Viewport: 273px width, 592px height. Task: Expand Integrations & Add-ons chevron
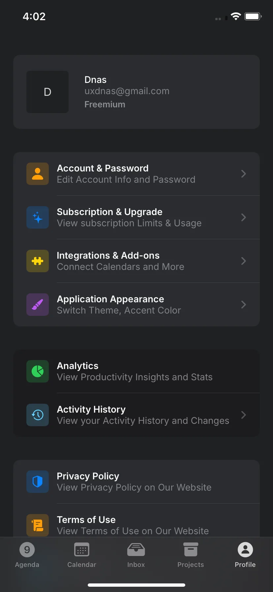click(244, 261)
